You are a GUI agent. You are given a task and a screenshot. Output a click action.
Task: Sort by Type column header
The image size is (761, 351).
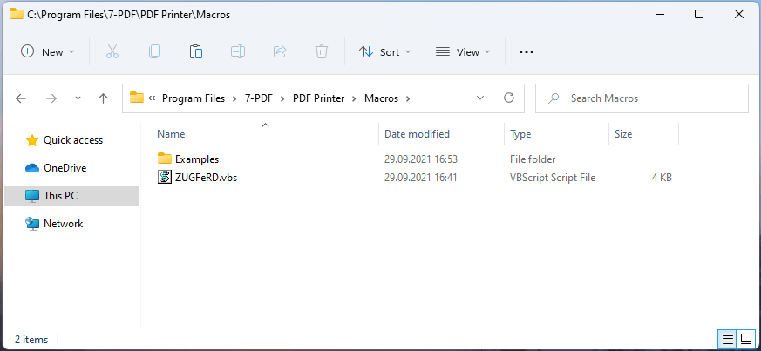(520, 134)
